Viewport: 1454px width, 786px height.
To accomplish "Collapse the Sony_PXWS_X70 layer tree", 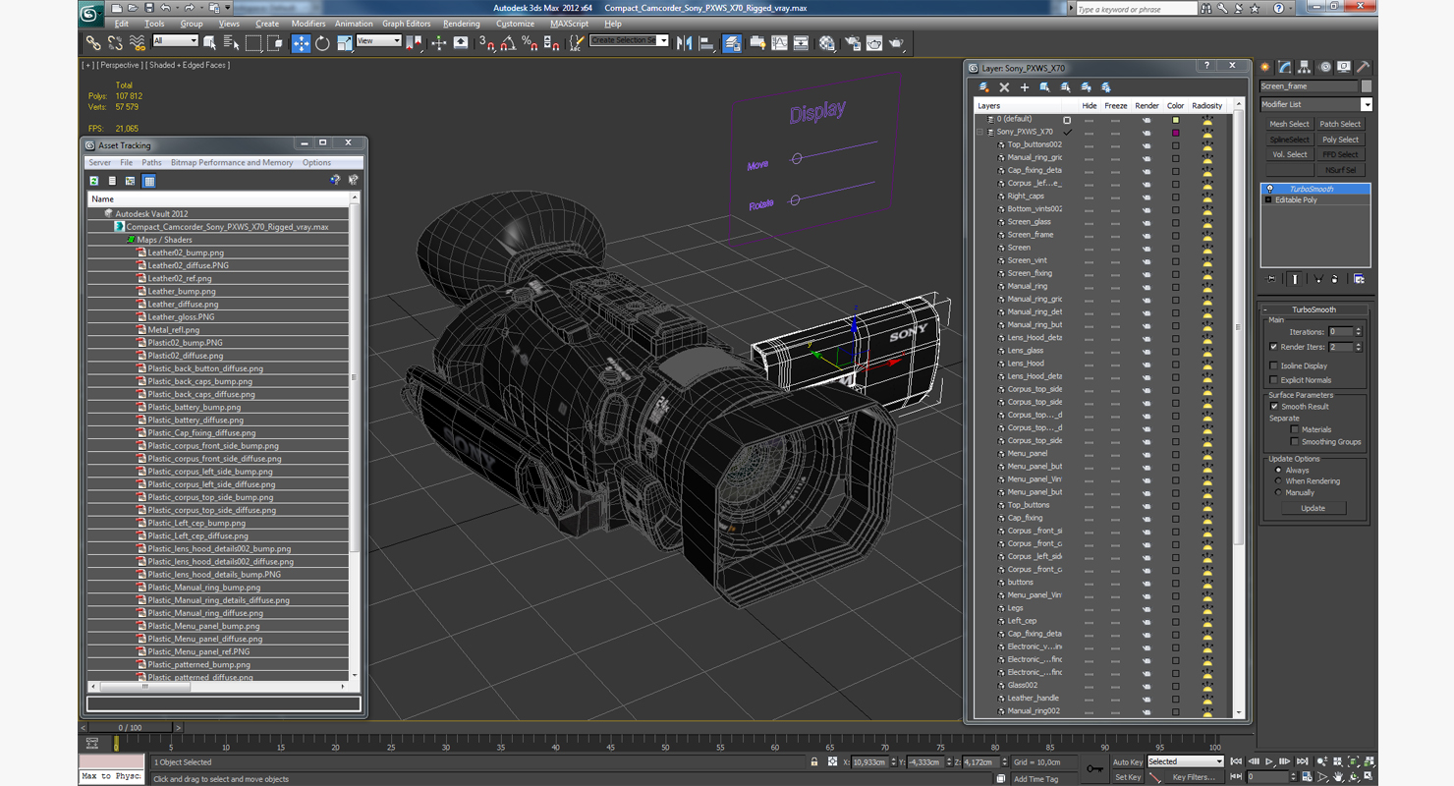I will tap(979, 132).
